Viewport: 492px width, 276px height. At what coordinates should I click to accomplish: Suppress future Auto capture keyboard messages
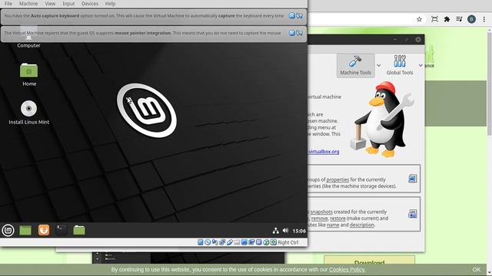pyautogui.click(x=299, y=15)
